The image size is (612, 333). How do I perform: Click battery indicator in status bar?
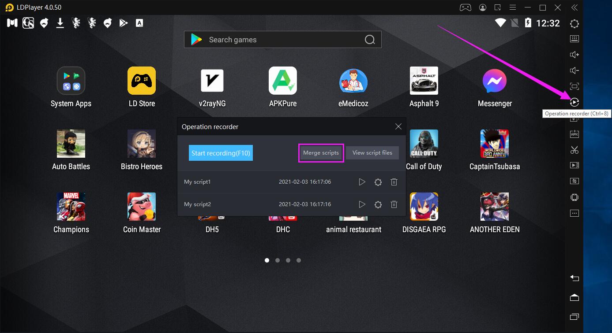click(x=528, y=23)
